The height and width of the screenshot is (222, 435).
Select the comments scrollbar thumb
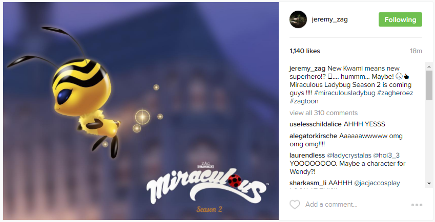[429, 85]
